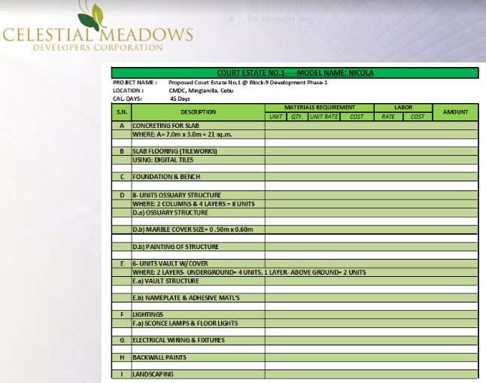This screenshot has width=486, height=383.
Task: Click the LABOR header
Action: click(x=403, y=108)
